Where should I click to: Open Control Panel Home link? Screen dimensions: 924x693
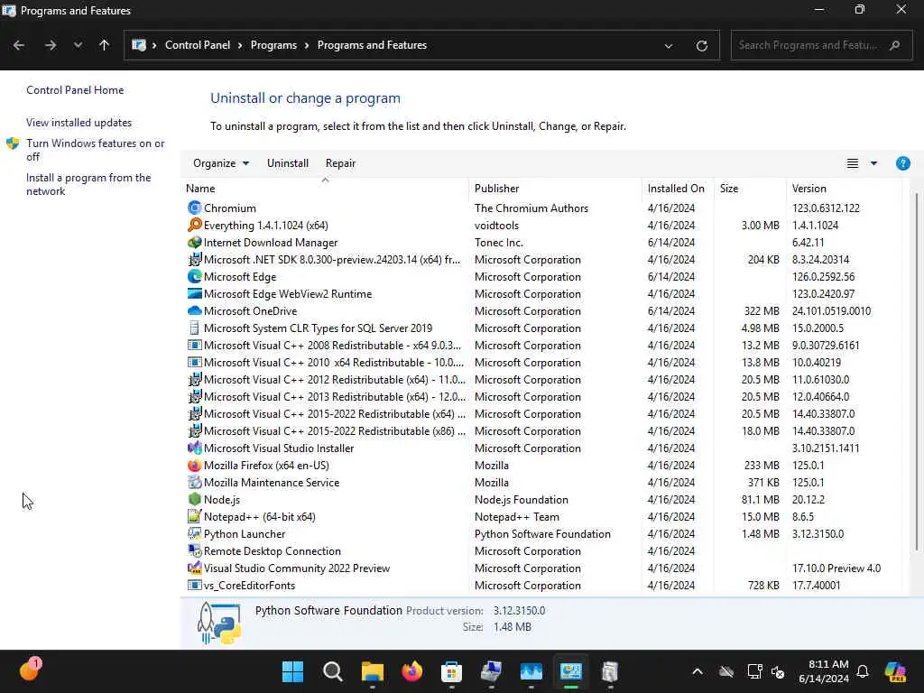click(x=75, y=90)
